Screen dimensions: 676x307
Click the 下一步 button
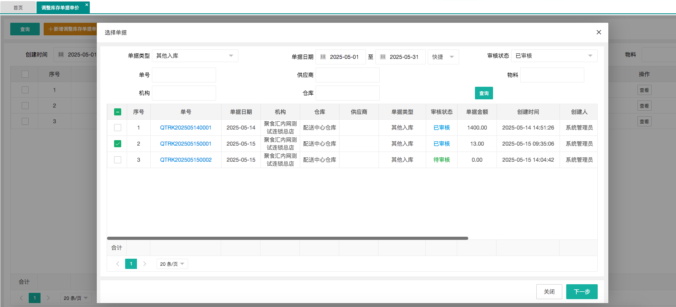pyautogui.click(x=582, y=292)
